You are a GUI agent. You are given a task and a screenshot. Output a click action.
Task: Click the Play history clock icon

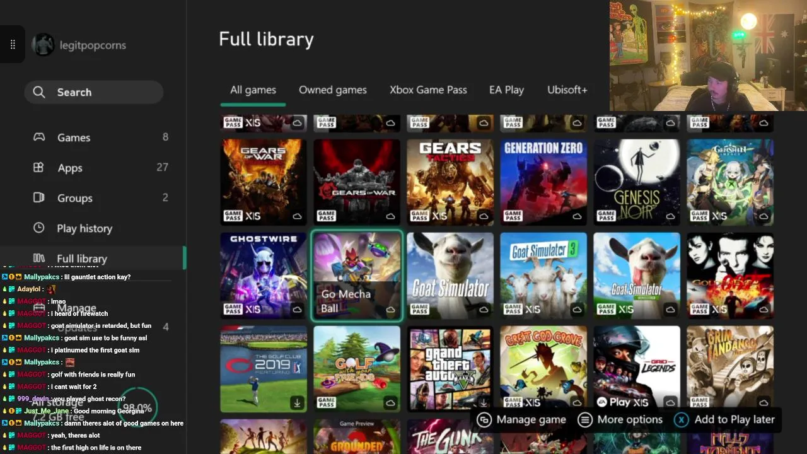click(38, 228)
